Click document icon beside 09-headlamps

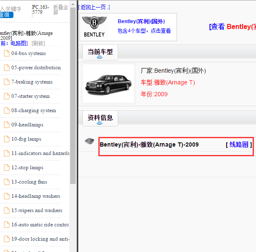7,125
